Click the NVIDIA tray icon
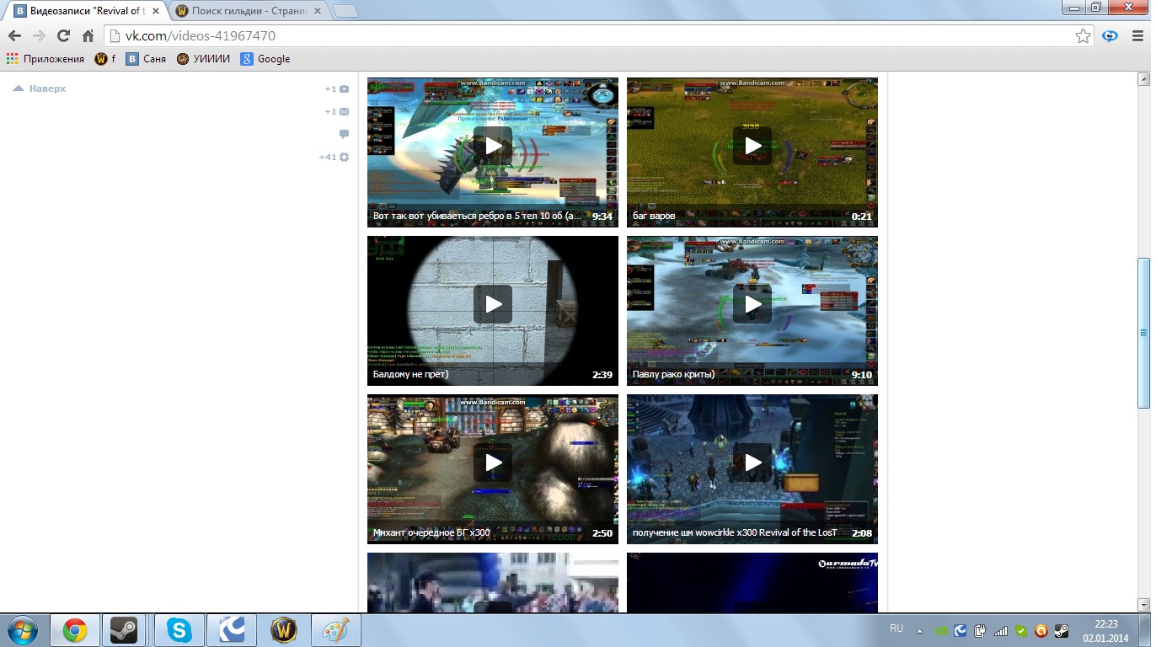This screenshot has width=1156, height=647. pos(941,630)
